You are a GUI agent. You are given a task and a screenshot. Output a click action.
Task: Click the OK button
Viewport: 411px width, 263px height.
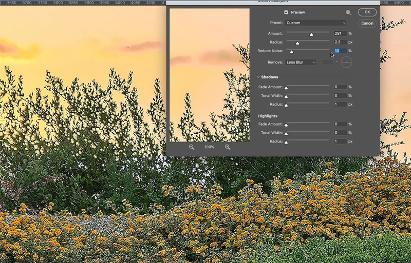367,12
